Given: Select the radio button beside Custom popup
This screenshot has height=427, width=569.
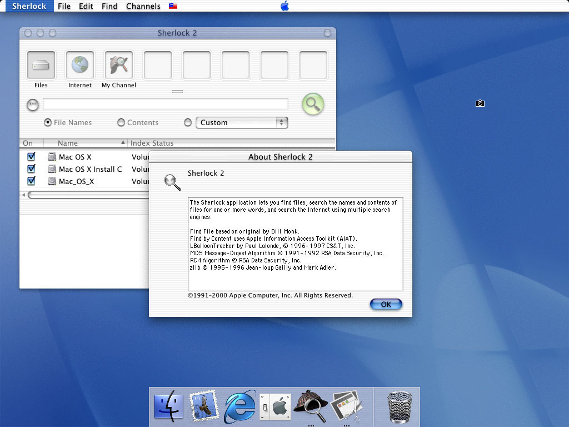Looking at the screenshot, I should coord(188,122).
